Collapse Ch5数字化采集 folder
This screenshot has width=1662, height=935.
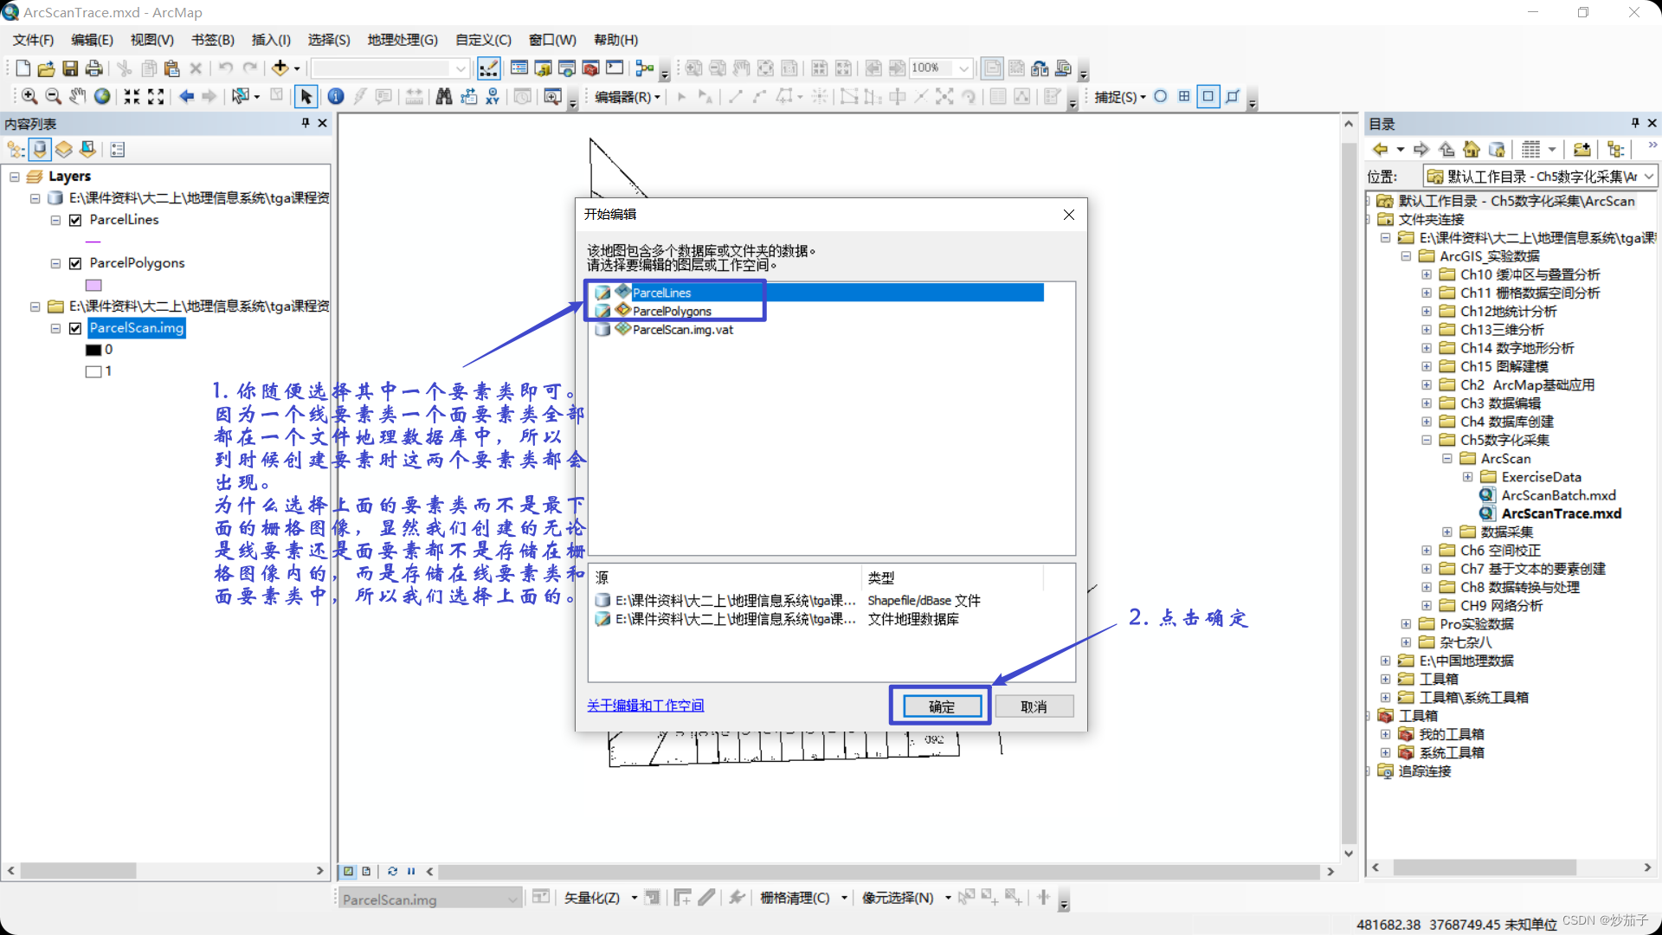click(1427, 440)
